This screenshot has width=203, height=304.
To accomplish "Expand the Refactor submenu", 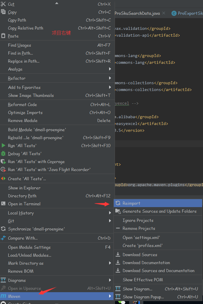I will (x=110, y=78).
